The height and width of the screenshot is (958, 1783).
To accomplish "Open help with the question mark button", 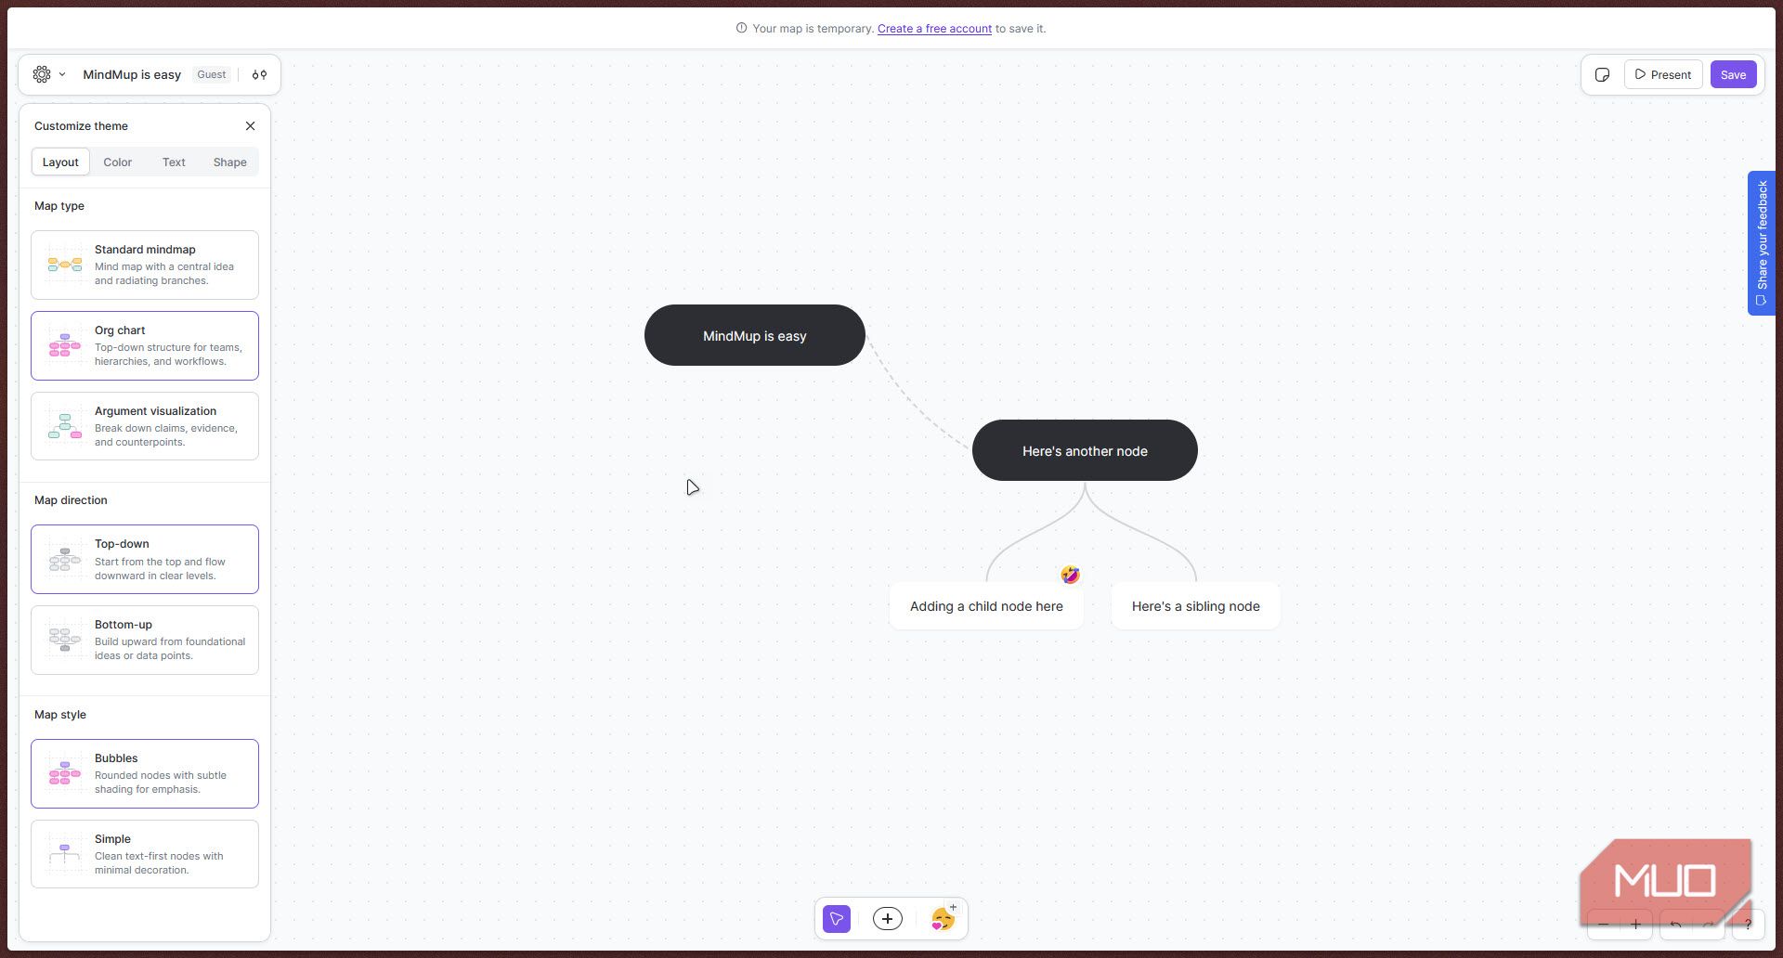I will [x=1748, y=925].
